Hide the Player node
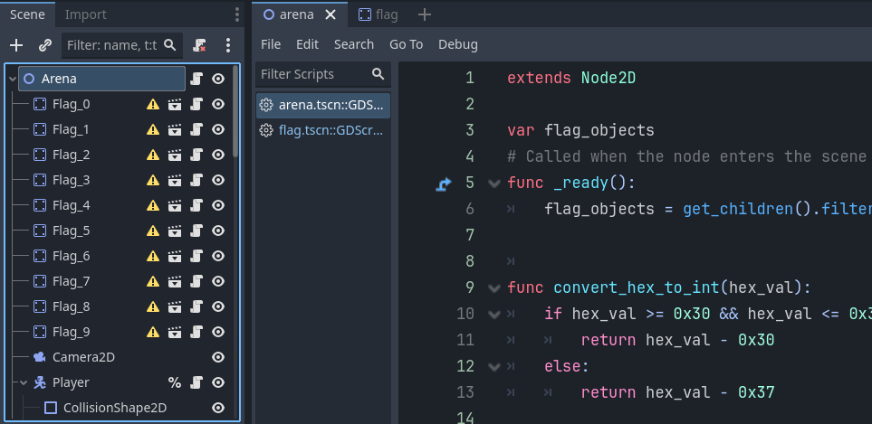 tap(218, 383)
